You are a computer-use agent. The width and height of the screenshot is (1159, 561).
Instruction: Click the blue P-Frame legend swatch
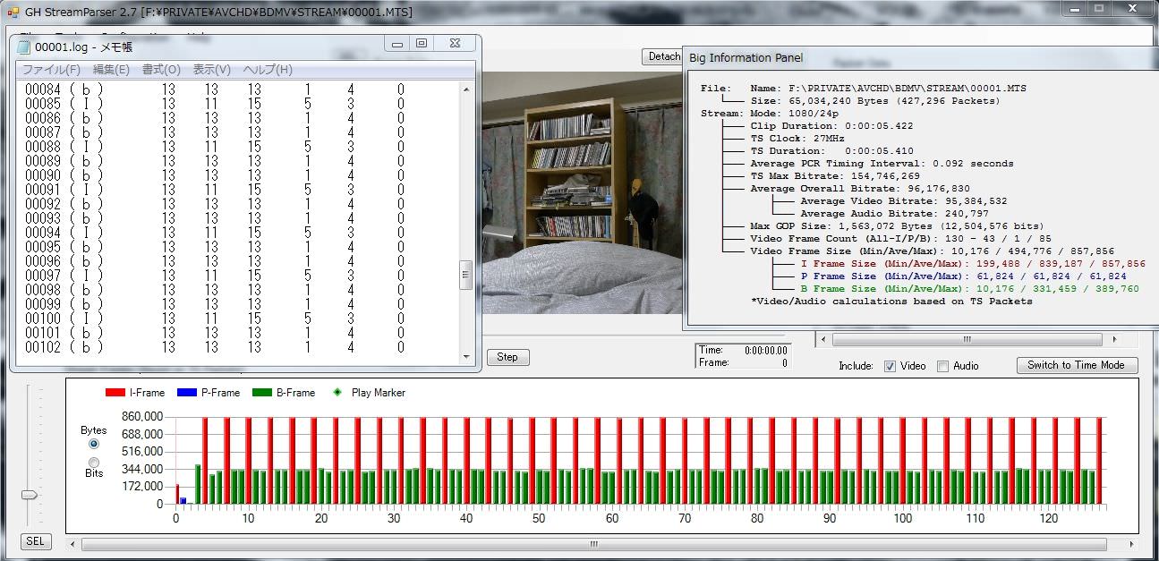tap(186, 393)
